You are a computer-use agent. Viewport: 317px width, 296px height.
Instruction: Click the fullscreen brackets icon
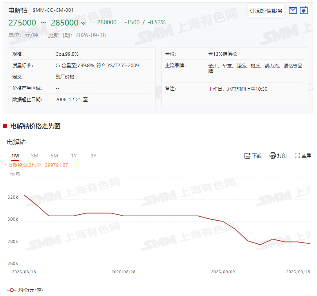click(297, 155)
